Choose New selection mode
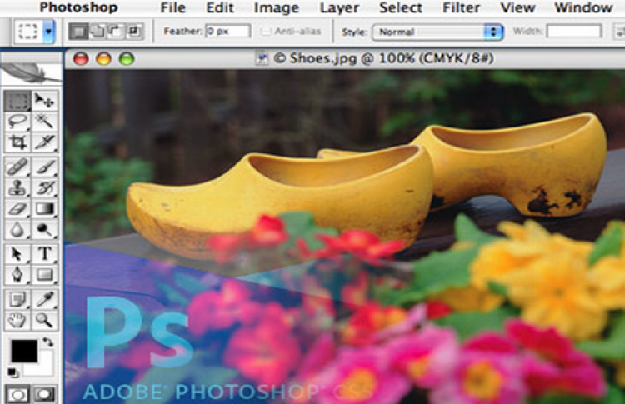This screenshot has height=404, width=625. pyautogui.click(x=78, y=32)
